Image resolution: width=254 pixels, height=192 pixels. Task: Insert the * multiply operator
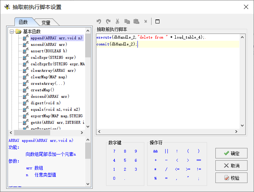(x=156, y=169)
